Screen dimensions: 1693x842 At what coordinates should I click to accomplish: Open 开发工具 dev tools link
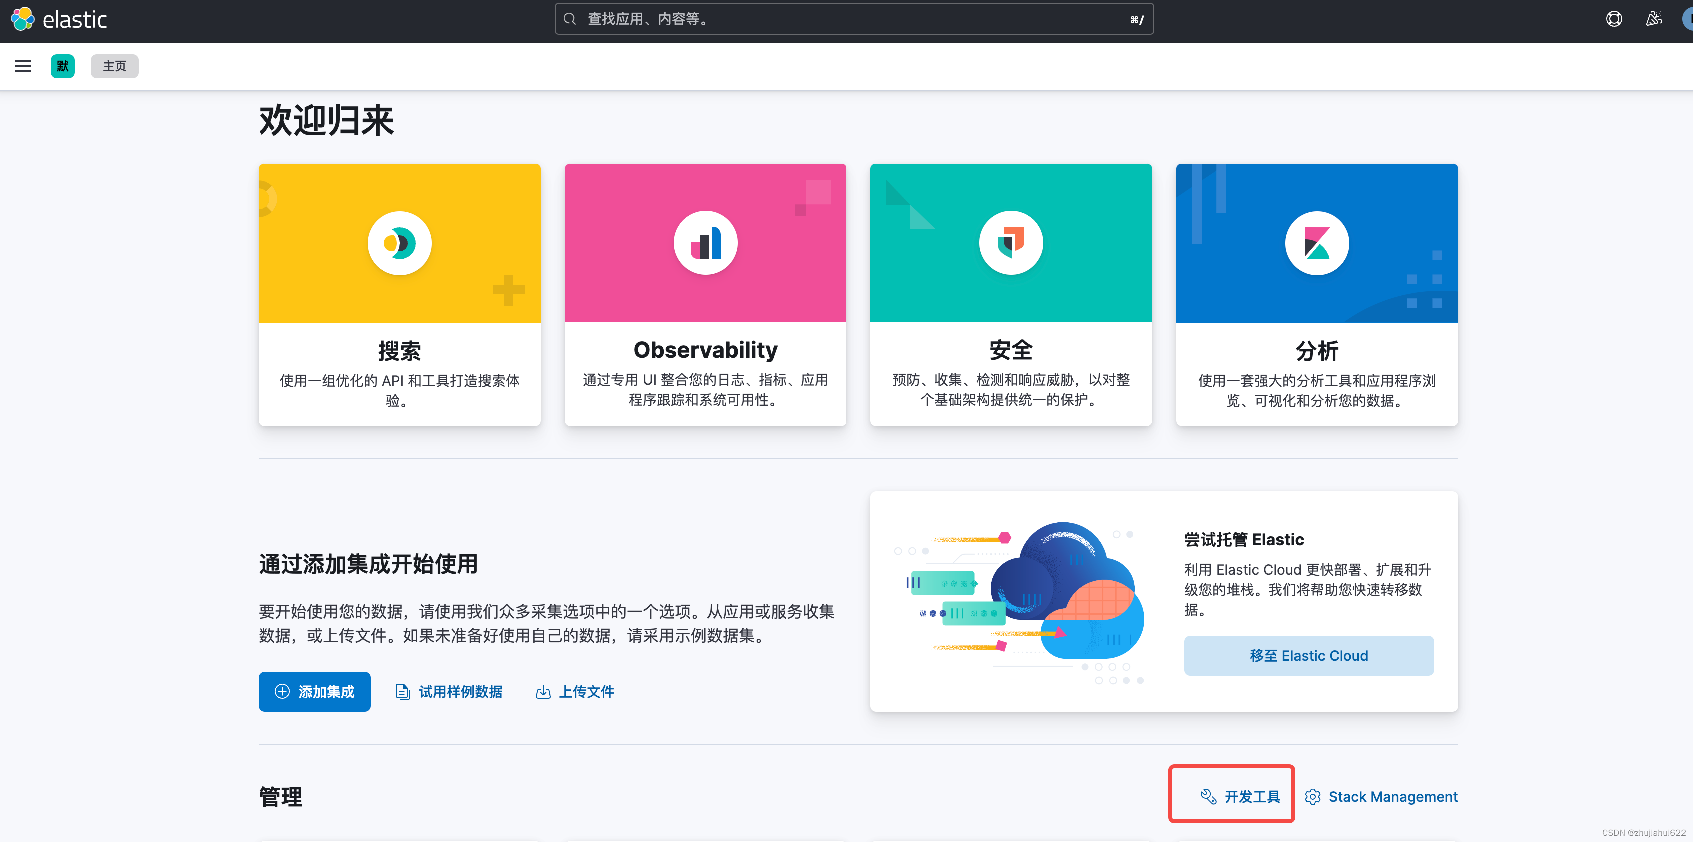(1240, 797)
